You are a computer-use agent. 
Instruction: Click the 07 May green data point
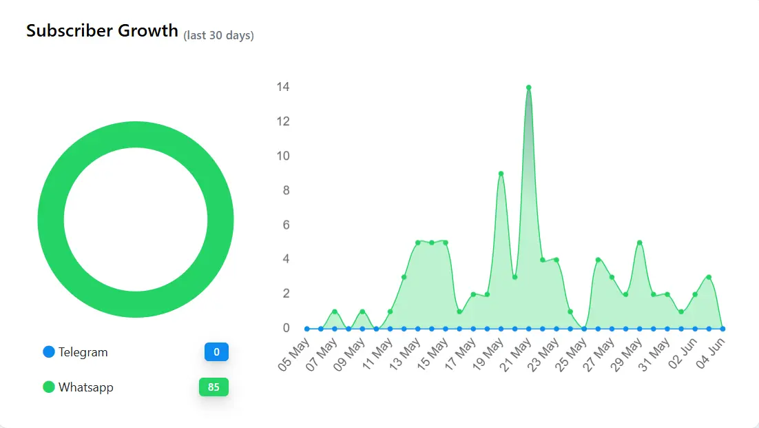coord(335,312)
